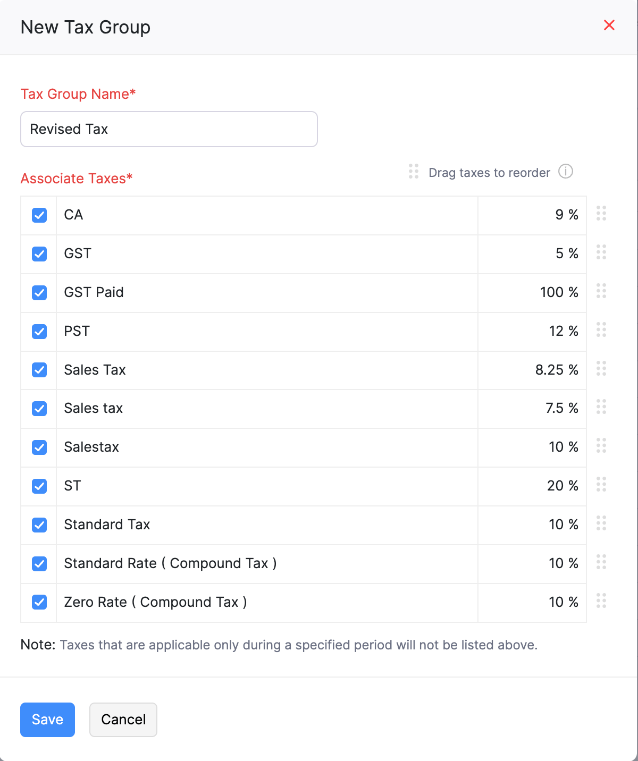Grab the drag handle for the GST row
The image size is (638, 761).
point(601,253)
